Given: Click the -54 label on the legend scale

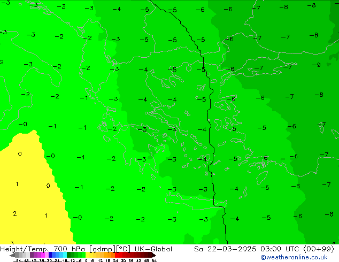Looking at the screenshot, I should pos(17,260).
